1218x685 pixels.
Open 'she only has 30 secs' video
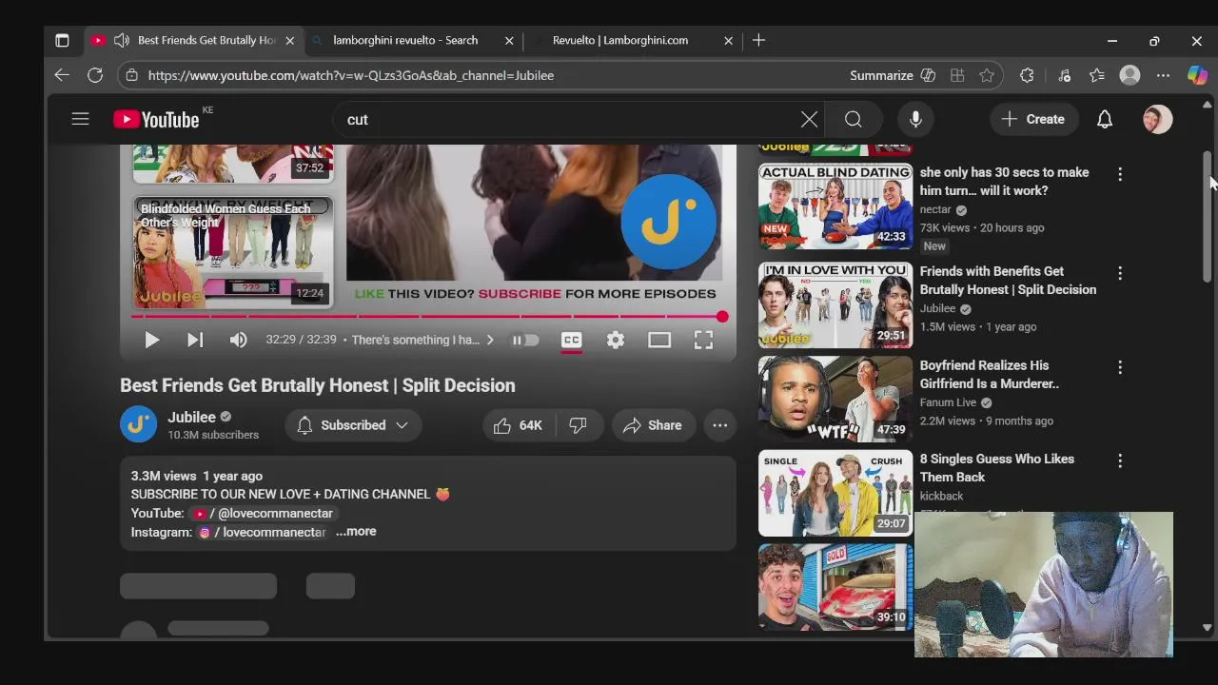point(1004,181)
